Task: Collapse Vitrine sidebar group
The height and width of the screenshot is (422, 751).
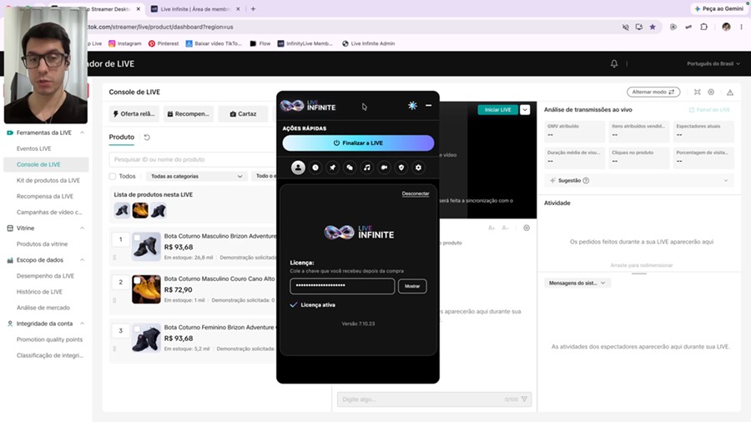Action: coord(82,229)
